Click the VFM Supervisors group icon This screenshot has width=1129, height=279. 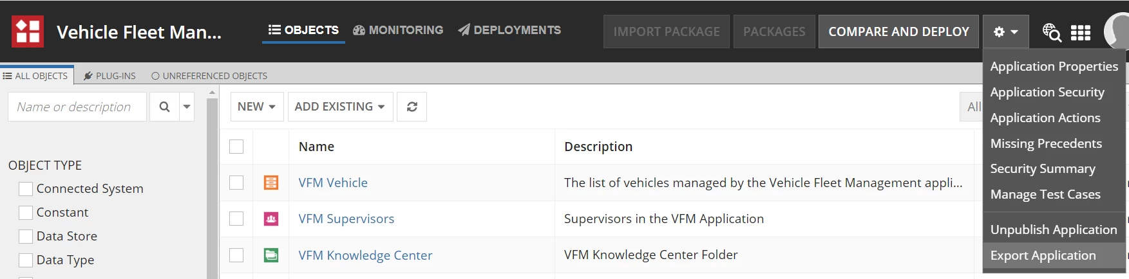click(x=271, y=219)
